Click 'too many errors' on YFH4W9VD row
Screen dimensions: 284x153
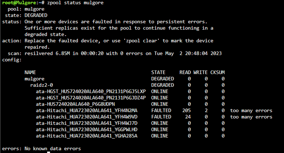click(x=251, y=117)
